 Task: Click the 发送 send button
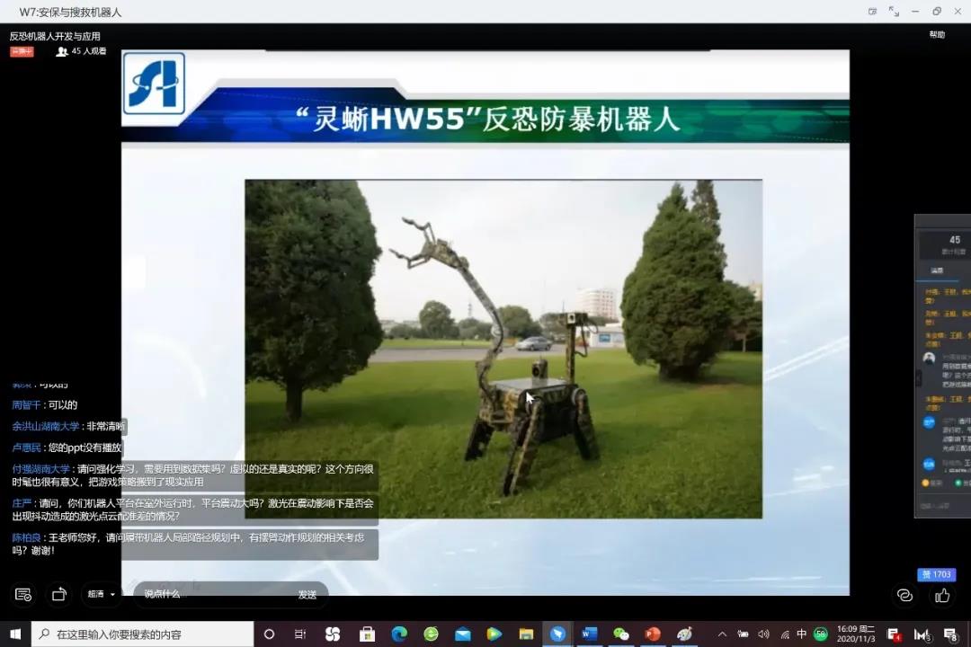coord(307,594)
